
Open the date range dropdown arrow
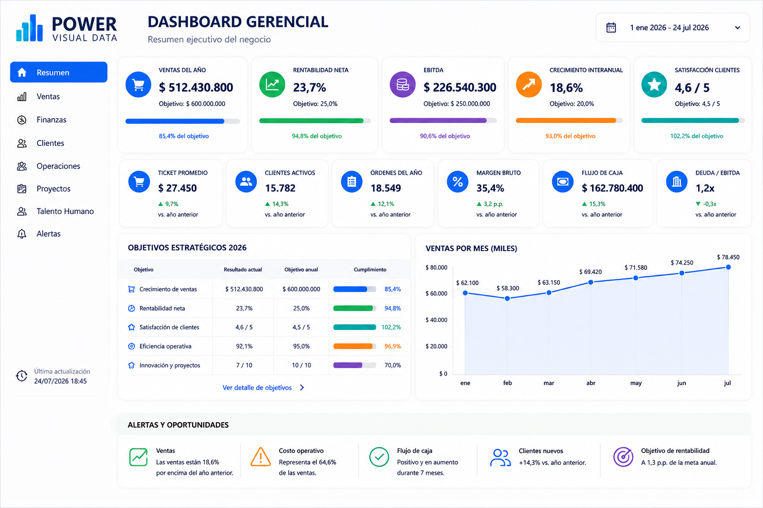click(x=738, y=28)
